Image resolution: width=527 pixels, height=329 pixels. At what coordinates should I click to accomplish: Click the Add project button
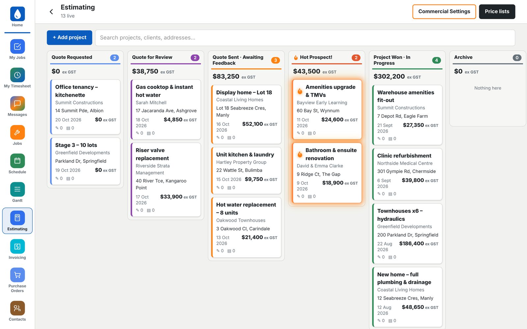[x=69, y=38]
